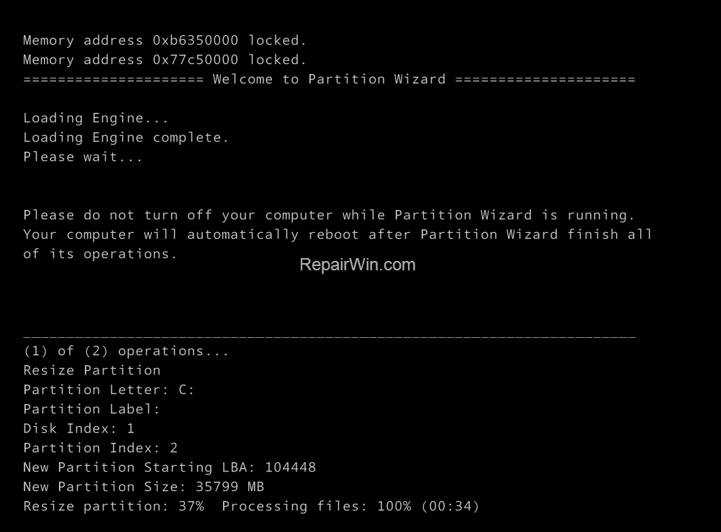Click the "of its operations." line
721x532 pixels.
[100, 254]
